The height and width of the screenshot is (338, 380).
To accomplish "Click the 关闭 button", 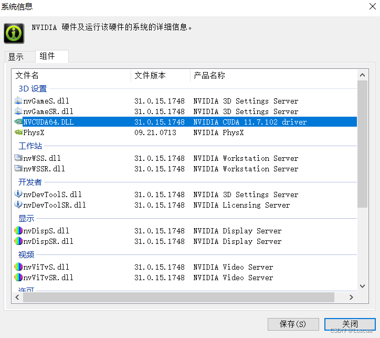I will [350, 324].
